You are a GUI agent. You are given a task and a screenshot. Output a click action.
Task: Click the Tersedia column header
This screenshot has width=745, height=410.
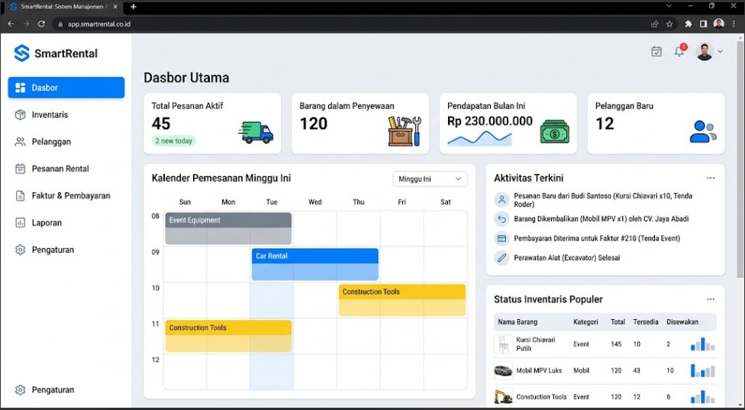(x=646, y=321)
